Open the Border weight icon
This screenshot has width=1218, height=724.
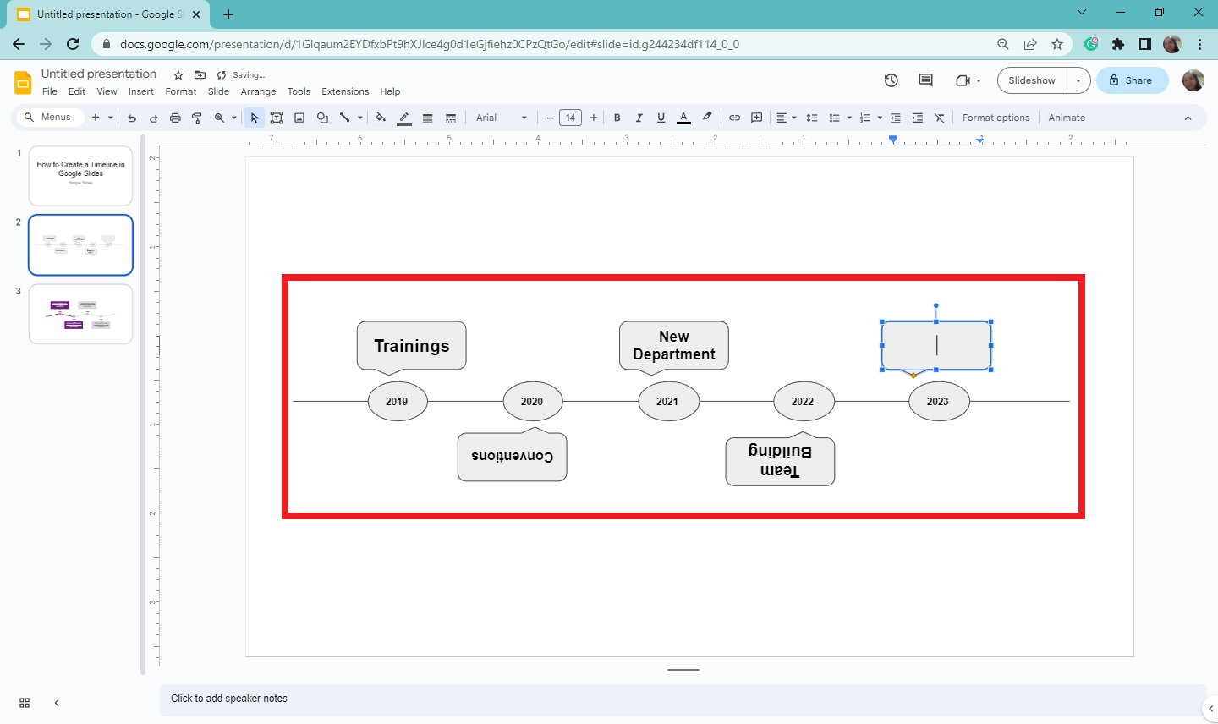428,118
